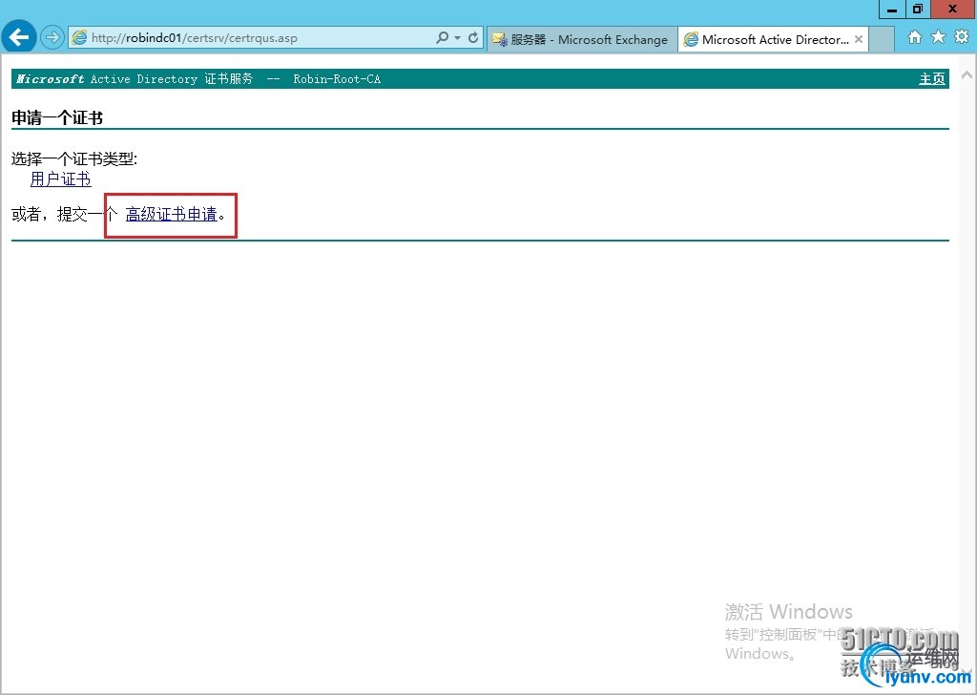Click the browser Home icon
Screen dimensions: 977x695
click(915, 37)
